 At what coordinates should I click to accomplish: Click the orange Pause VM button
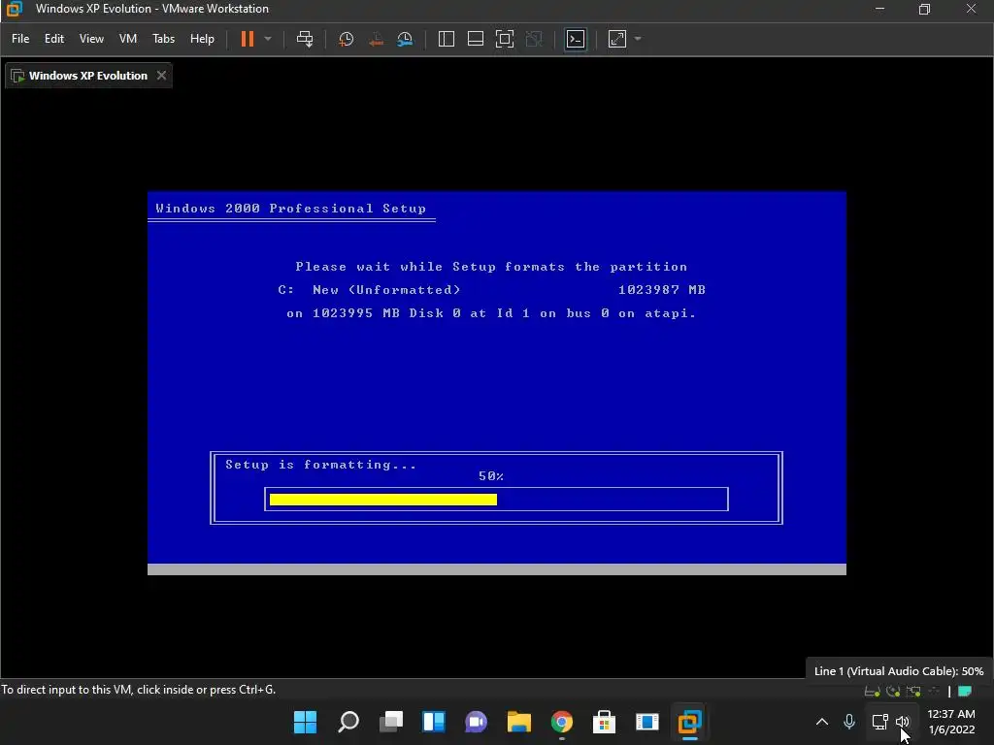point(248,39)
